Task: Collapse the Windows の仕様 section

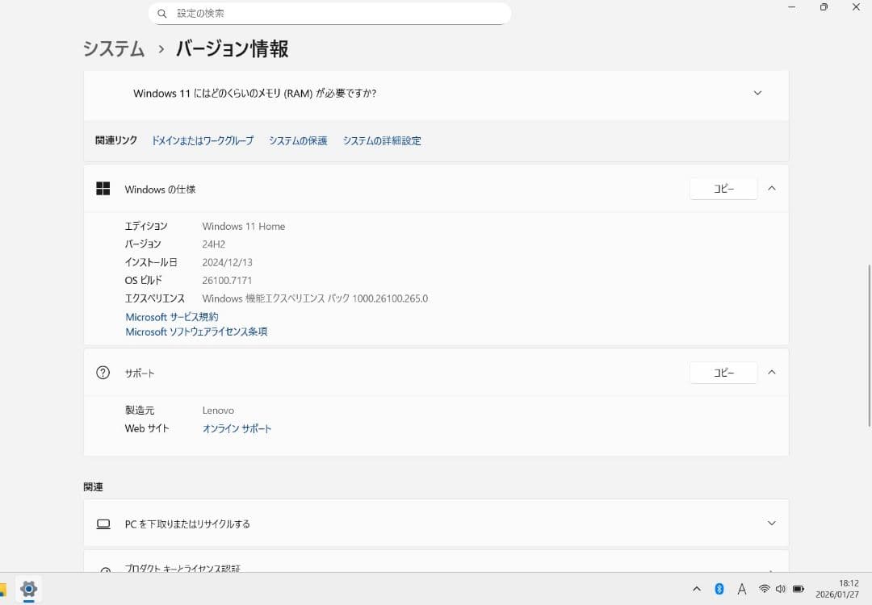Action: (x=771, y=189)
